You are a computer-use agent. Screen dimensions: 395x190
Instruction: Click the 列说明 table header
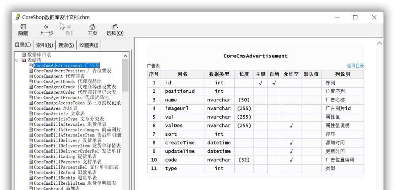pyautogui.click(x=343, y=74)
